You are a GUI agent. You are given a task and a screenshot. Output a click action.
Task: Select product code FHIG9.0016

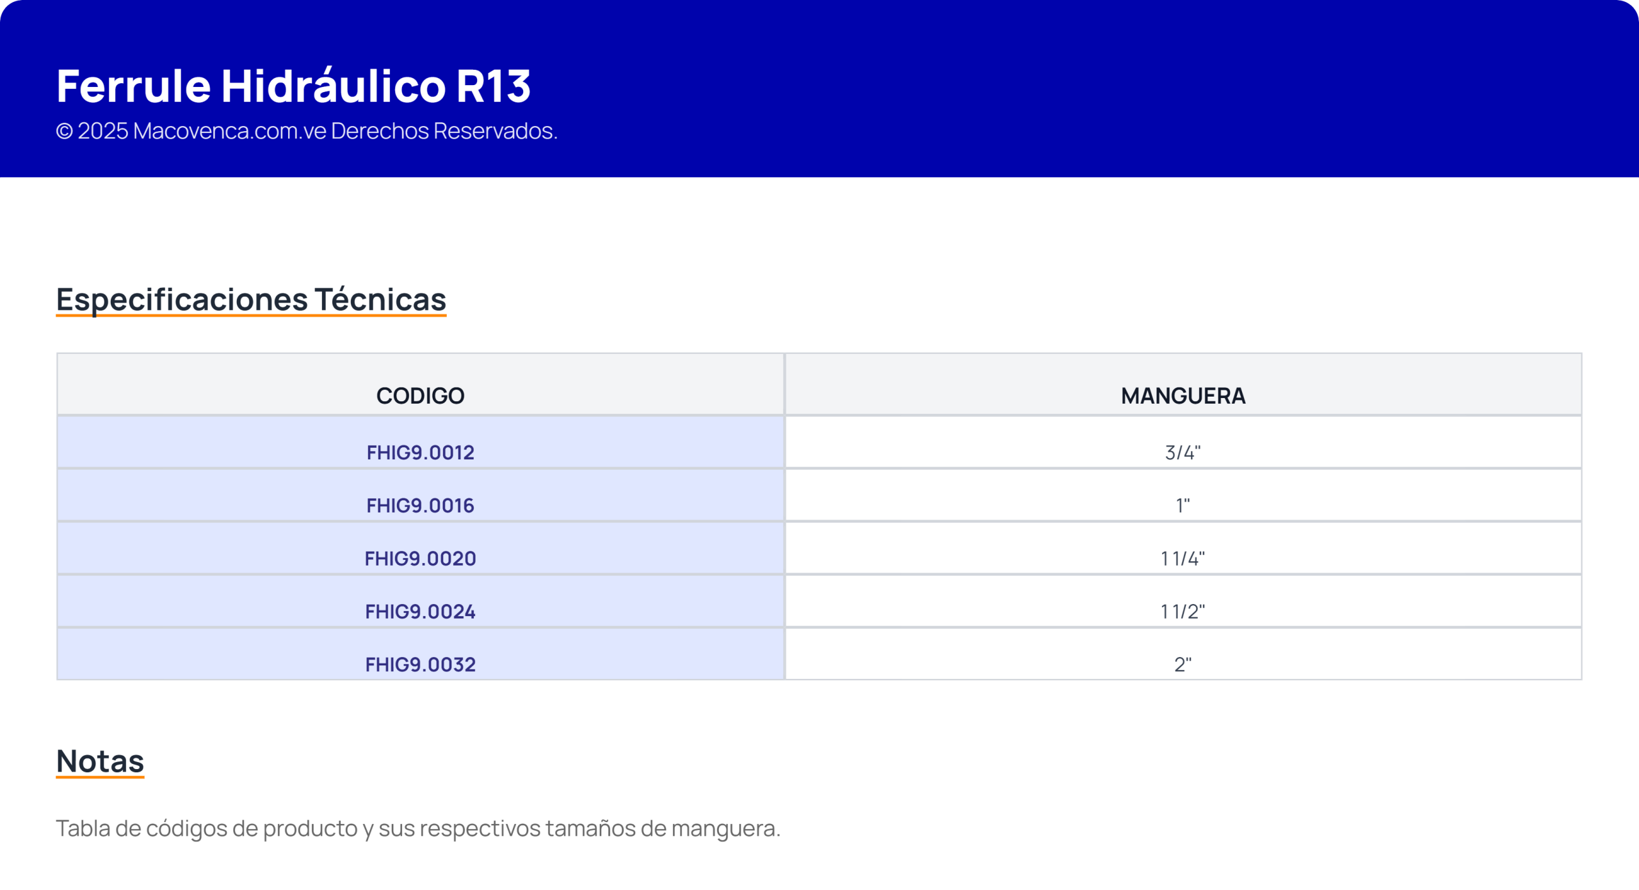pyautogui.click(x=420, y=505)
